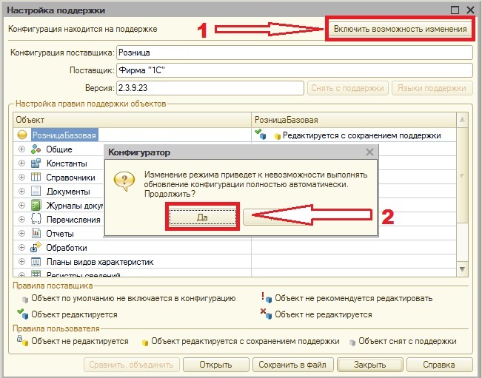Click the Сравнить, объединить button
Image resolution: width=482 pixels, height=378 pixels.
132,365
